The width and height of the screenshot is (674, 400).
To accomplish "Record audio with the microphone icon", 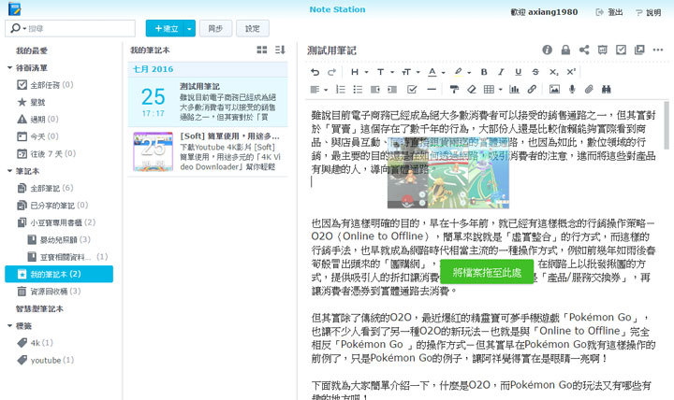I will tap(572, 90).
